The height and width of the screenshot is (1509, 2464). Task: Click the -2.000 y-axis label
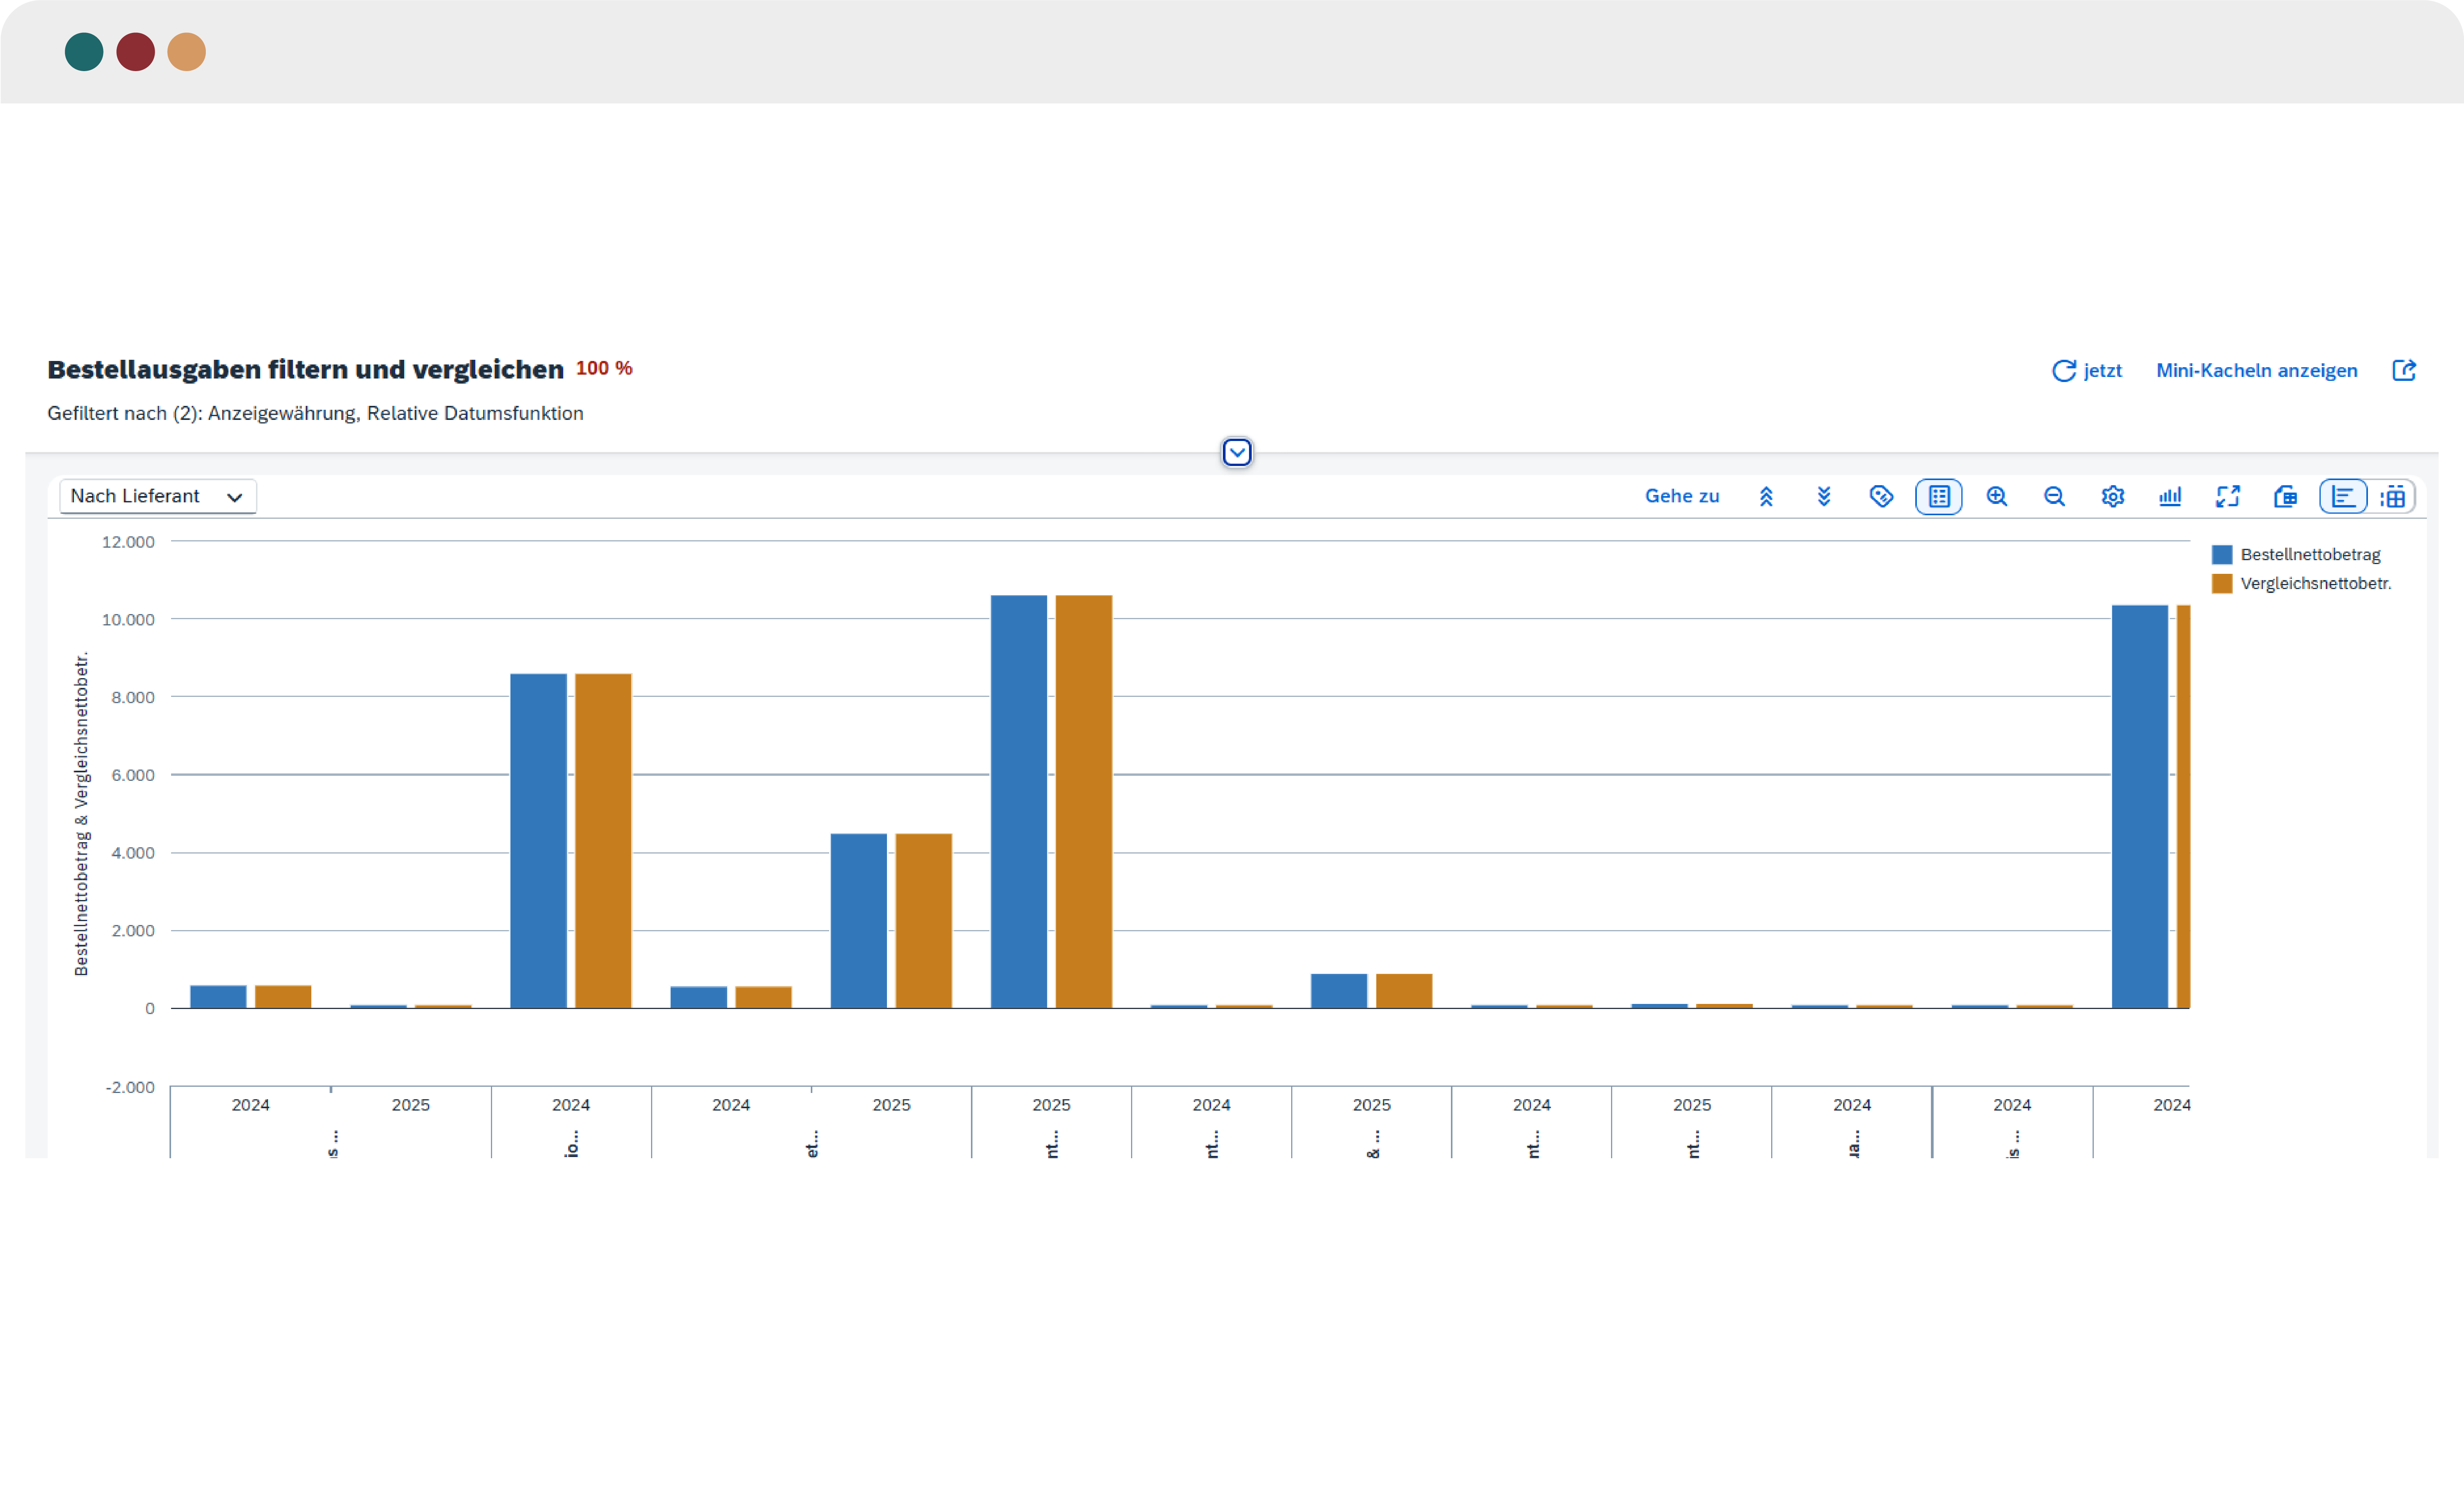pos(130,1088)
